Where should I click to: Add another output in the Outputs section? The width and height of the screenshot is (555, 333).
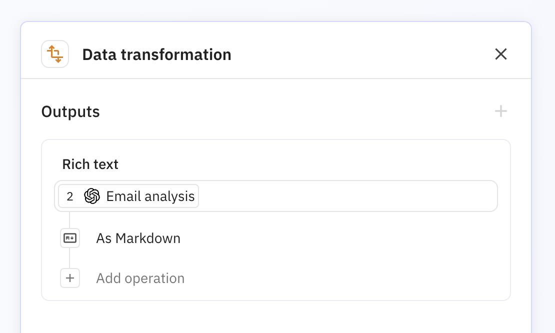[500, 111]
